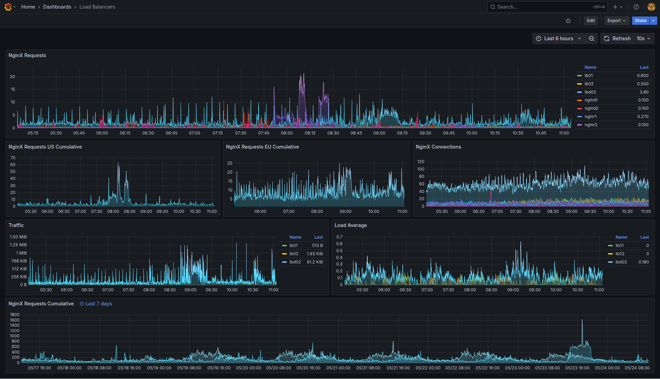The height and width of the screenshot is (379, 660).
Task: Click the zoom out time range icon
Action: click(592, 39)
